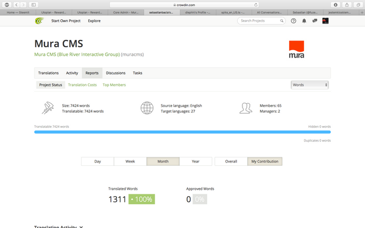Open the user profile avatar
Image resolution: width=365 pixels, height=228 pixels.
(x=326, y=21)
